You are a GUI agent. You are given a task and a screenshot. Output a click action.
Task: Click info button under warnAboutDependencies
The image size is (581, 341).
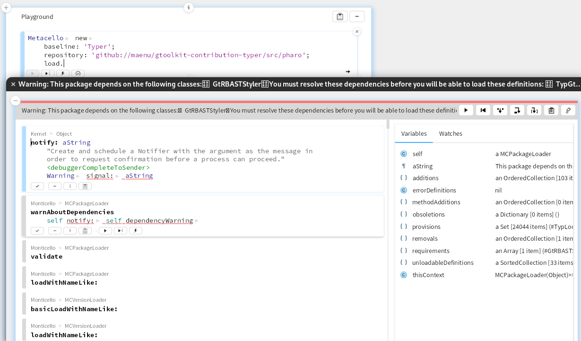click(70, 231)
